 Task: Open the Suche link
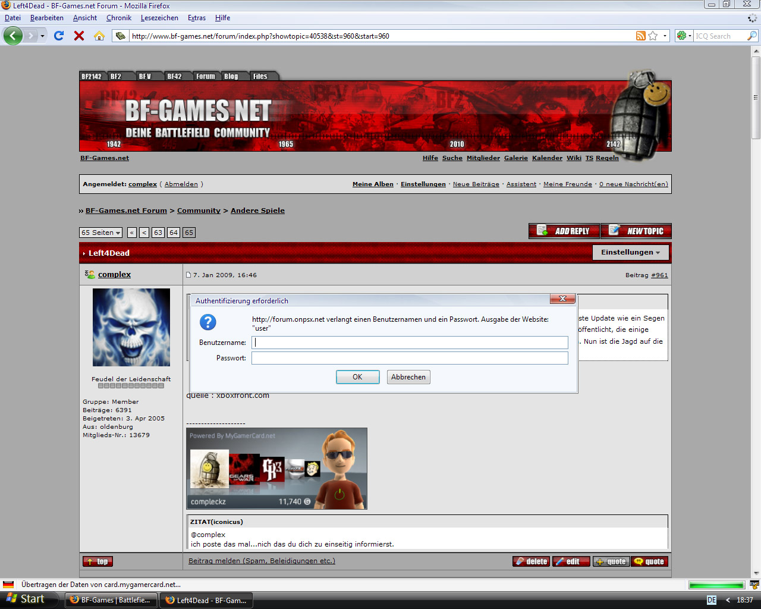[x=452, y=158]
